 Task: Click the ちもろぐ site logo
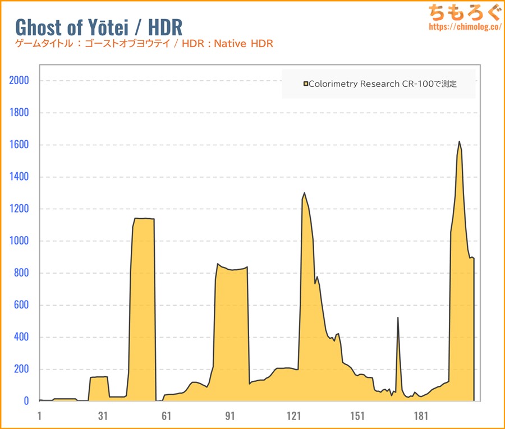(464, 12)
